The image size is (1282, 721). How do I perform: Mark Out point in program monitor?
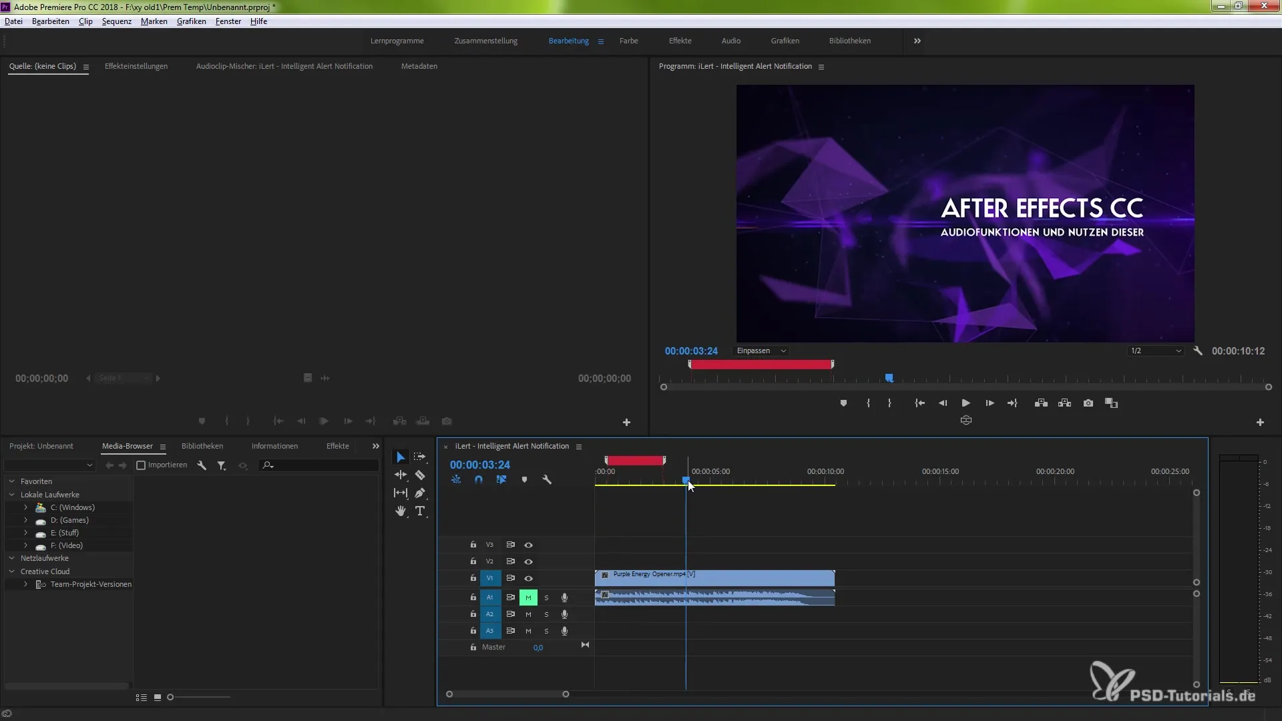point(889,403)
